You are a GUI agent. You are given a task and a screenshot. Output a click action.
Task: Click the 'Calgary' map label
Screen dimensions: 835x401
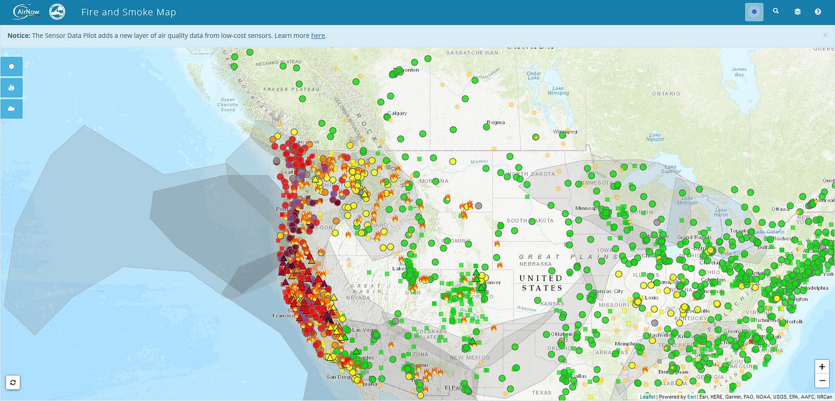click(397, 113)
